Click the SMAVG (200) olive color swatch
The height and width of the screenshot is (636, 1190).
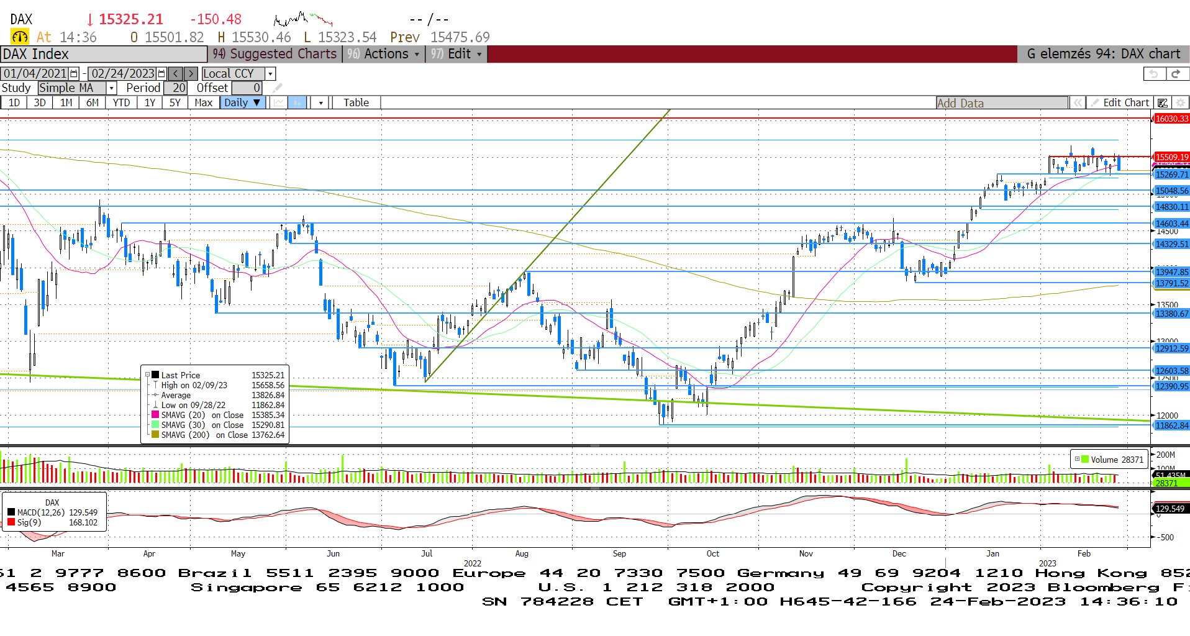155,435
